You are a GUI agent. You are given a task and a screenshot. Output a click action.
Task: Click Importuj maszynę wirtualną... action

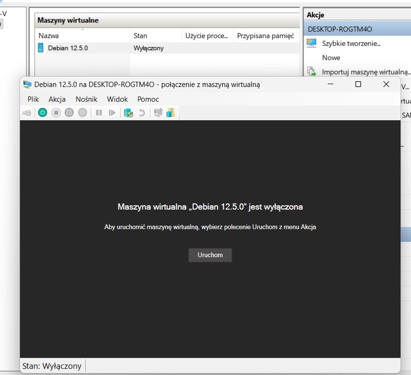pyautogui.click(x=366, y=72)
